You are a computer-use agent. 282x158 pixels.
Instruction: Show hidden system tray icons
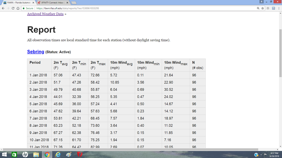point(261,155)
